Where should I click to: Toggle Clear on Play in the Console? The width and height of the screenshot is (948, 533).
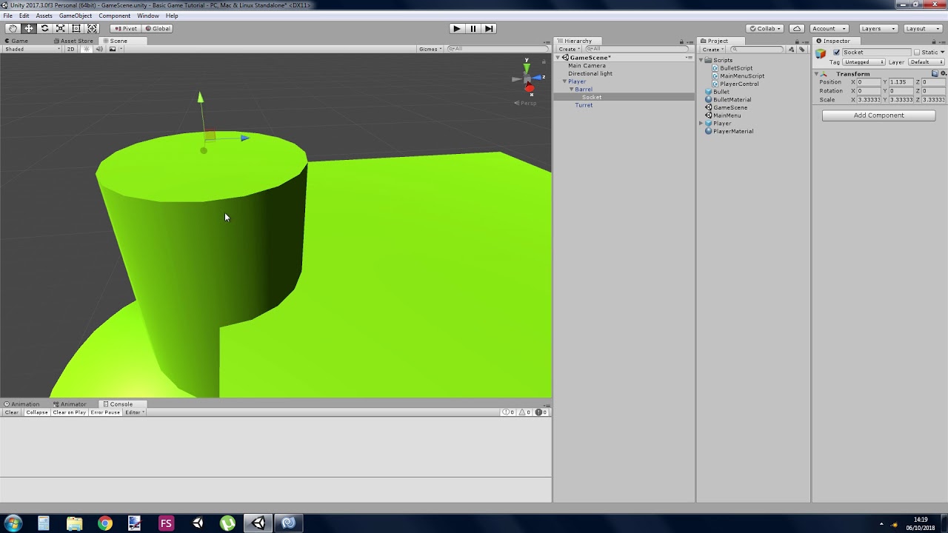click(x=69, y=412)
